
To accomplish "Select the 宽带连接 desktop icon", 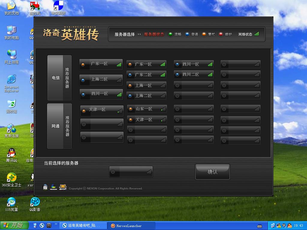I will pos(12,131).
